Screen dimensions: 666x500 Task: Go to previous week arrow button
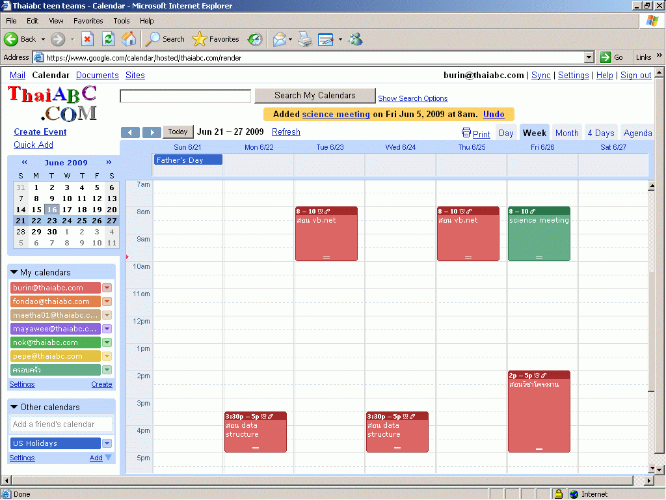pos(131,132)
